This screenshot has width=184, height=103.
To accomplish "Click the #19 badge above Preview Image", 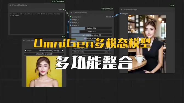I will point(172,5).
